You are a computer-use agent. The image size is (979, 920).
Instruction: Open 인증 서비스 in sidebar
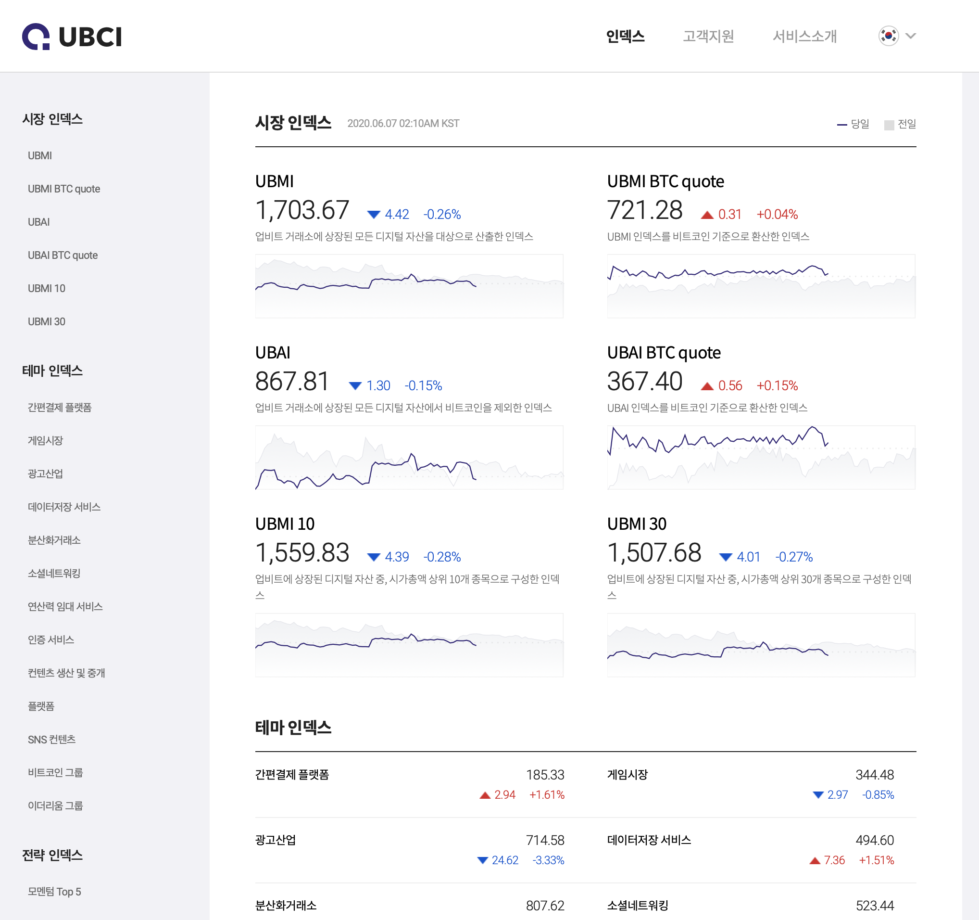click(50, 639)
